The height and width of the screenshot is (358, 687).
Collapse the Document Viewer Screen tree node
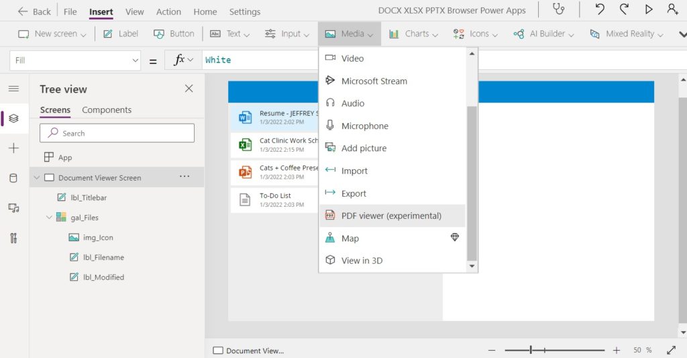pyautogui.click(x=37, y=178)
